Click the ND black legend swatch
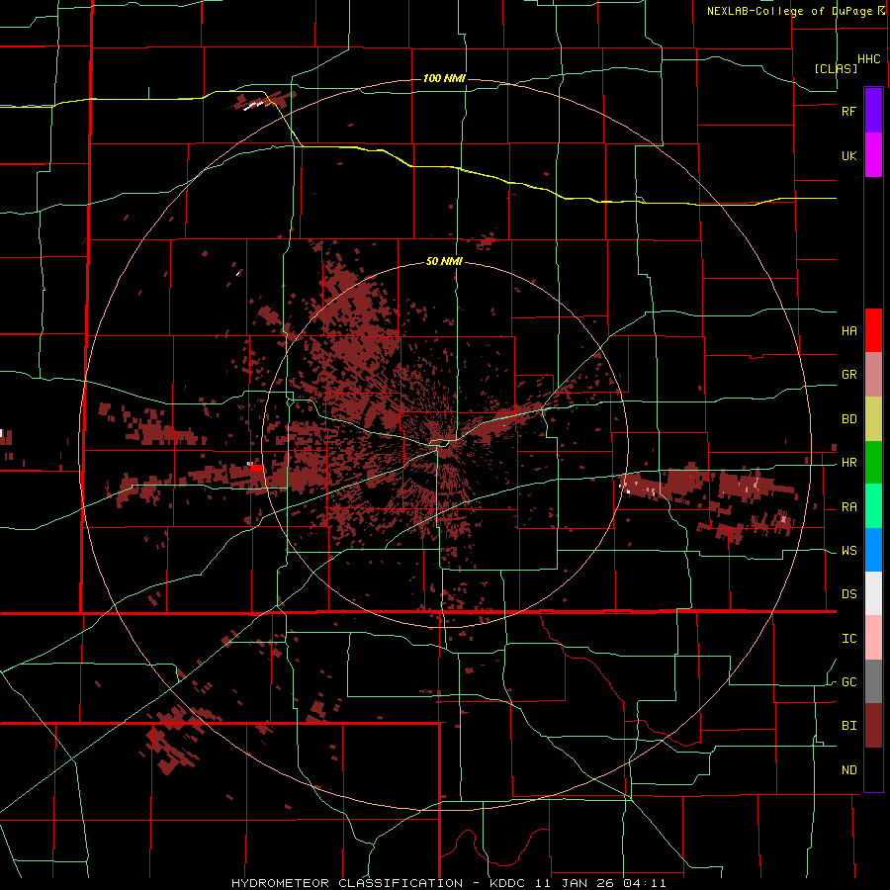 pos(873,769)
